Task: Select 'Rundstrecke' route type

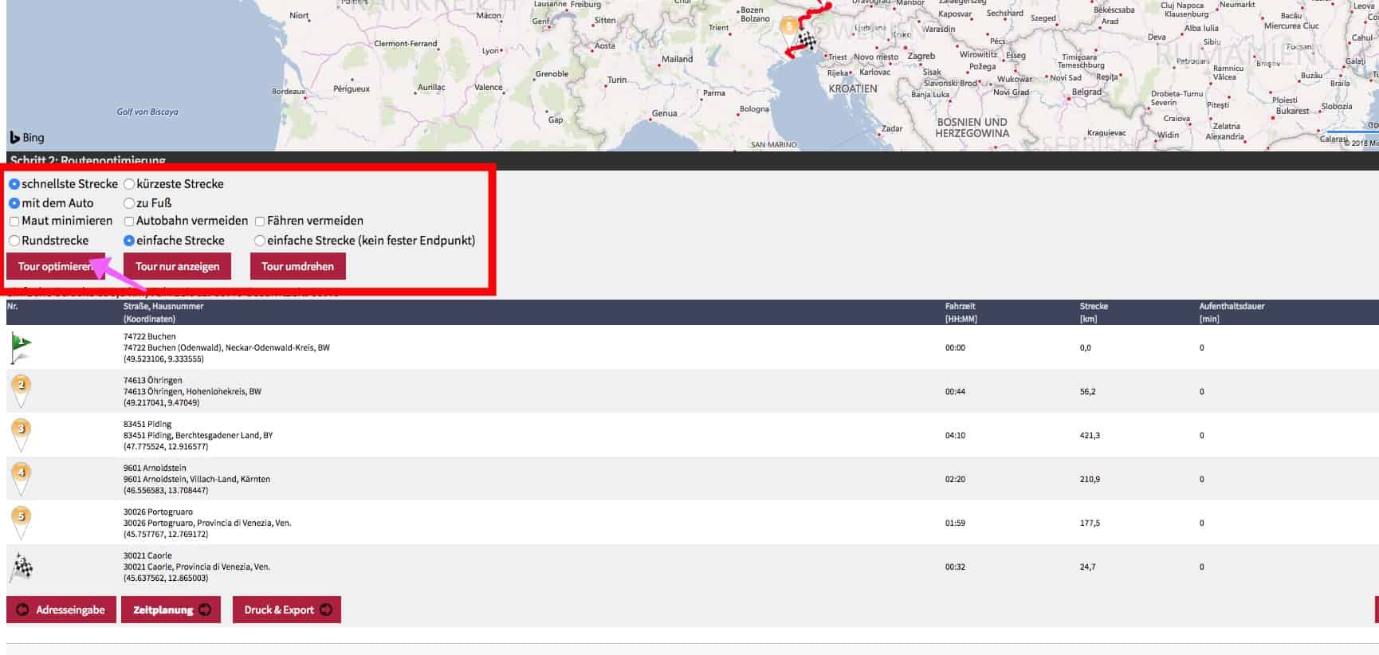Action: tap(14, 241)
